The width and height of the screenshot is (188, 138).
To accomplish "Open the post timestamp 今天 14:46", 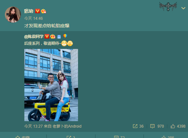I will point(33,18).
